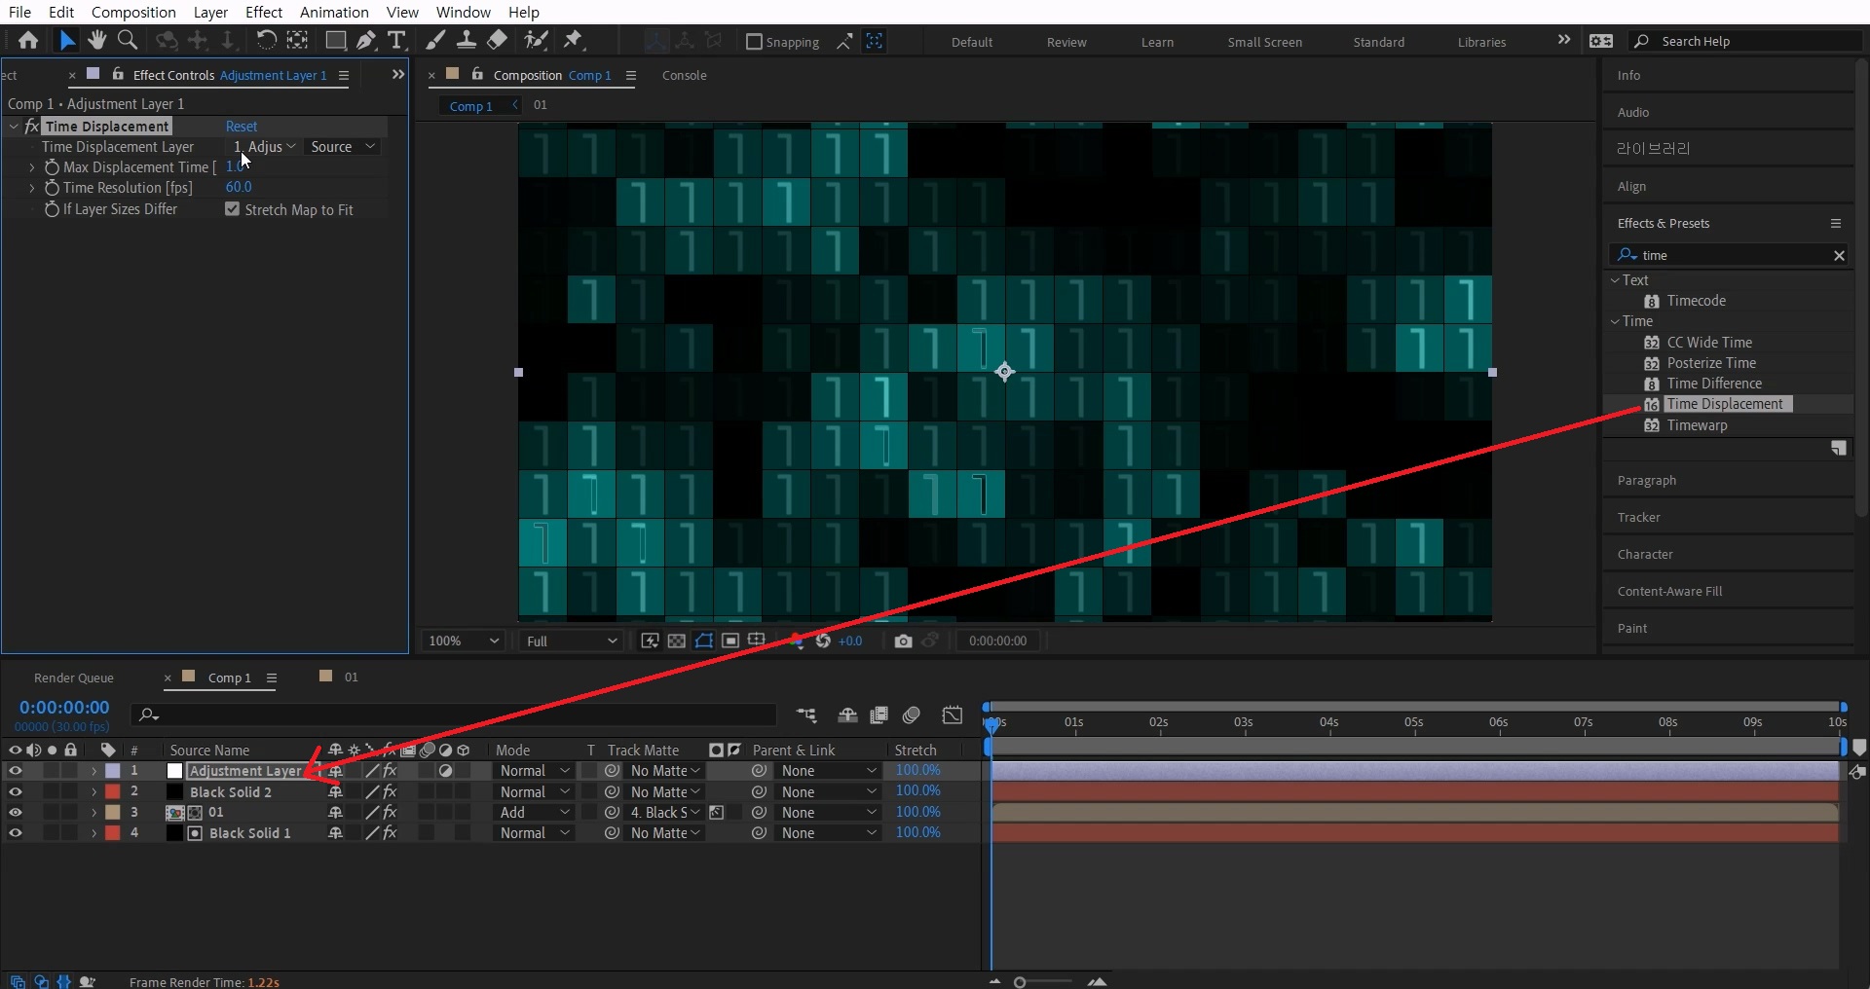Select the Roto Brush tool
Screen dimensions: 1870x989
536,41
